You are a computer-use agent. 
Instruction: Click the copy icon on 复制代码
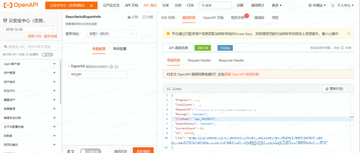[x=326, y=89]
